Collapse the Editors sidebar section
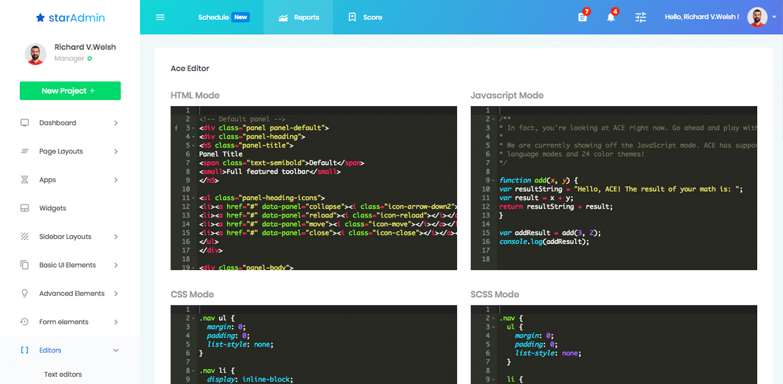 point(116,350)
